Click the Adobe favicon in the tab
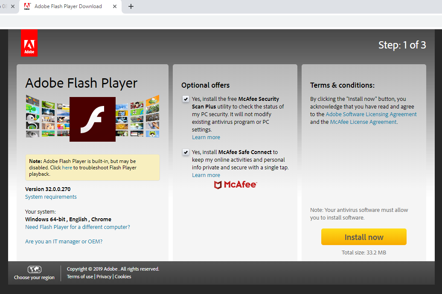442x294 pixels. click(x=27, y=6)
